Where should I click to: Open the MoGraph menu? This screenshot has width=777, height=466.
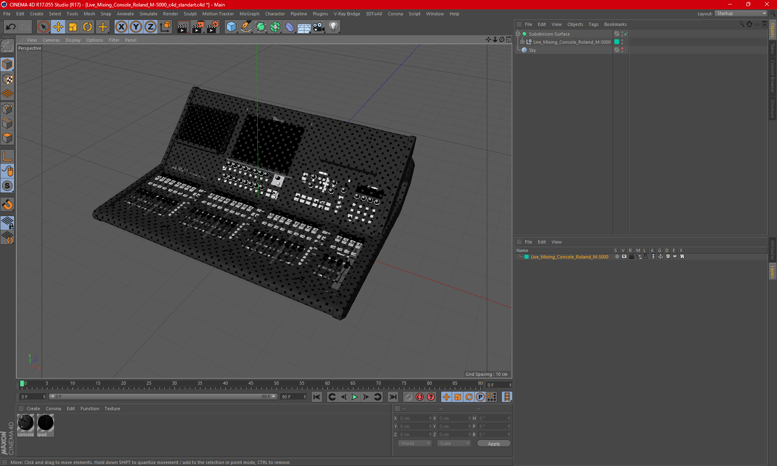click(249, 14)
